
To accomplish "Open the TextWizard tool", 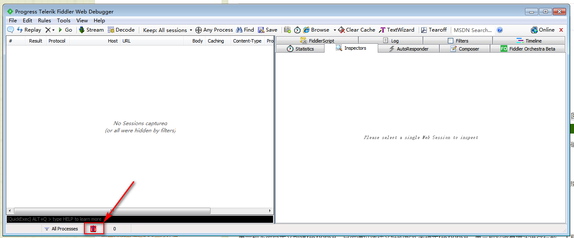I will coord(397,30).
